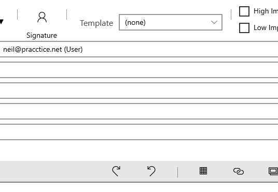278x192 pixels.
Task: Open the Template (none) combo box
Action: (x=171, y=22)
